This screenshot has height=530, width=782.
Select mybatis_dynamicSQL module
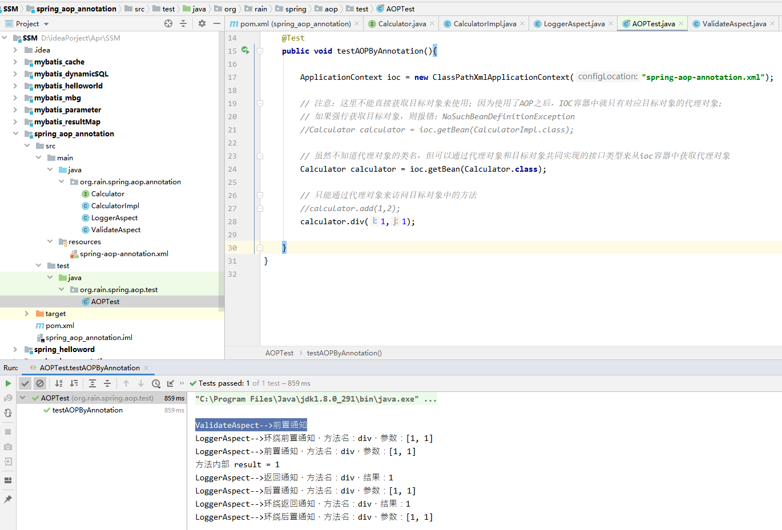(x=71, y=74)
